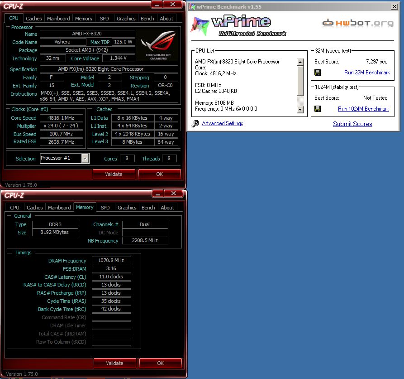Screen dimensions: 404x379
Task: Switch to Bench tab in top CPU-Z
Action: [x=147, y=19]
